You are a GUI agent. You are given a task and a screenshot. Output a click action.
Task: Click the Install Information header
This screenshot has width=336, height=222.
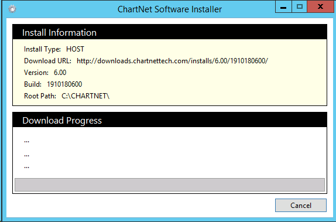pos(170,32)
